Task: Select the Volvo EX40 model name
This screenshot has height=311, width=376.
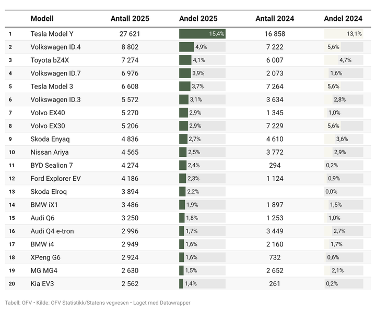Action: pyautogui.click(x=49, y=113)
